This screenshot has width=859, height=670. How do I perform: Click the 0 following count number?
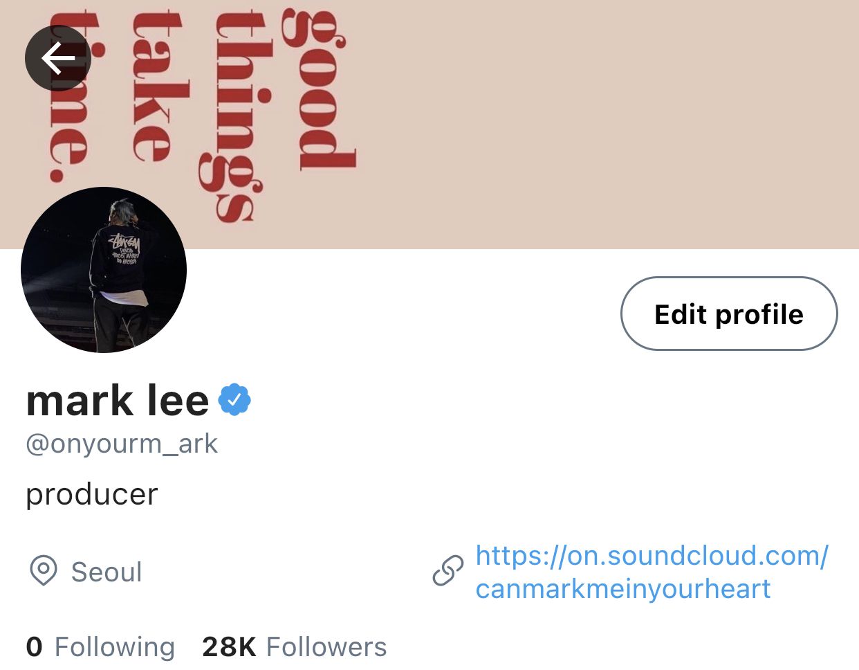point(35,647)
